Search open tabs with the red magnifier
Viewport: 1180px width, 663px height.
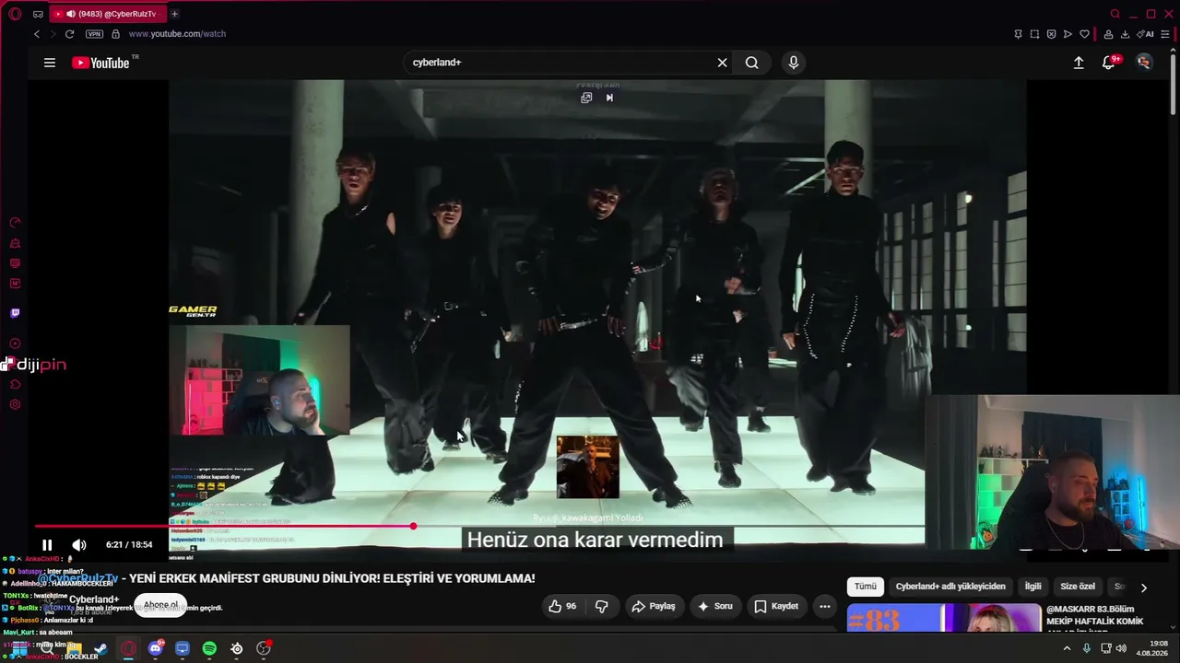click(x=1115, y=14)
